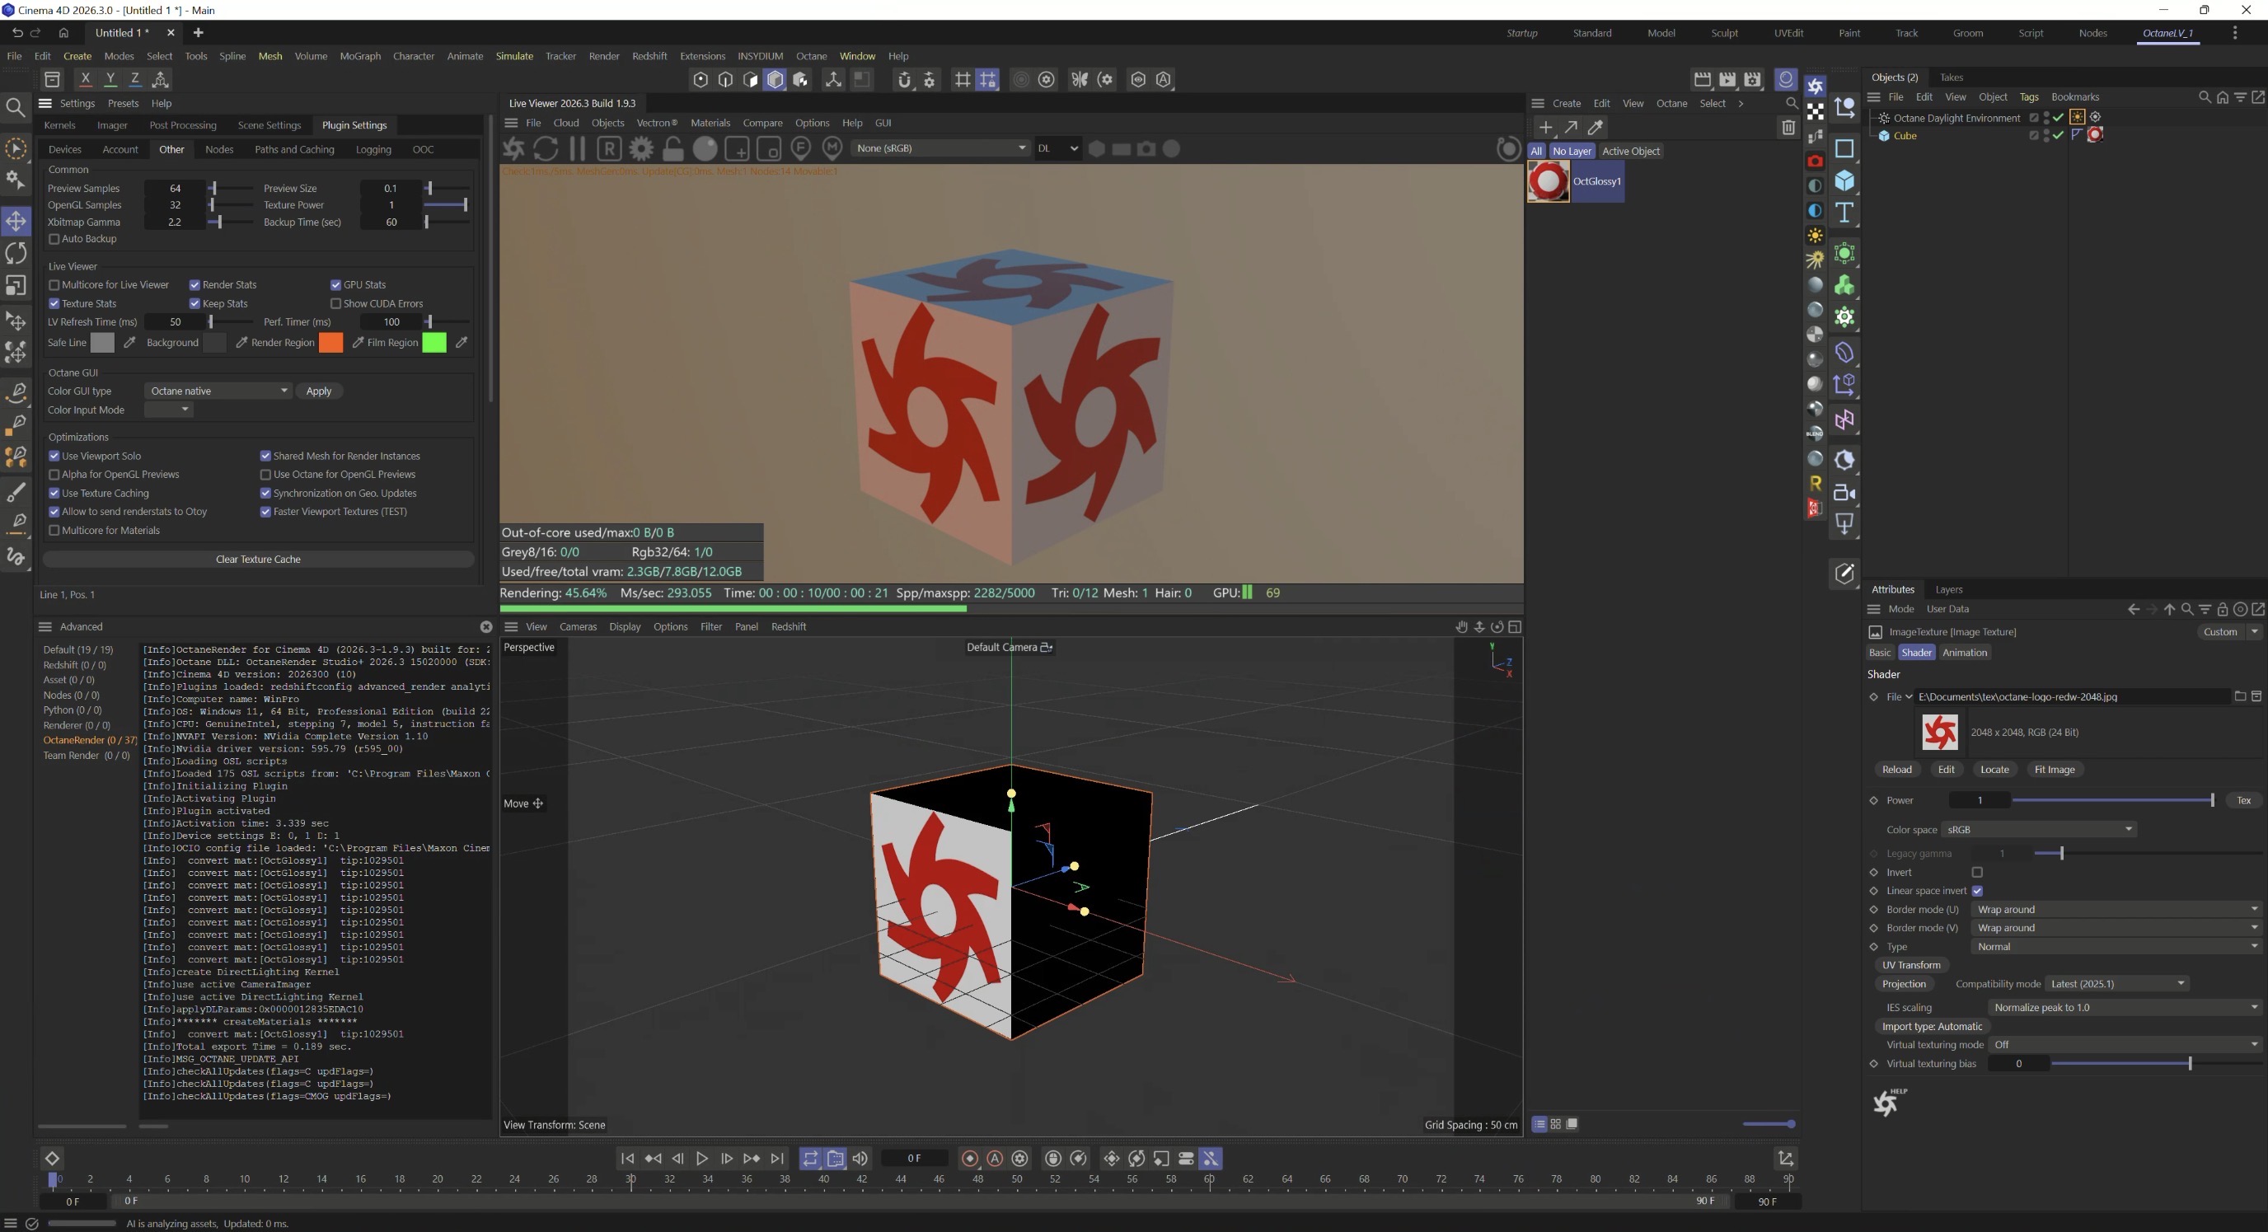Image resolution: width=2268 pixels, height=1232 pixels.
Task: Click the green Film Region color swatch
Action: pos(434,343)
